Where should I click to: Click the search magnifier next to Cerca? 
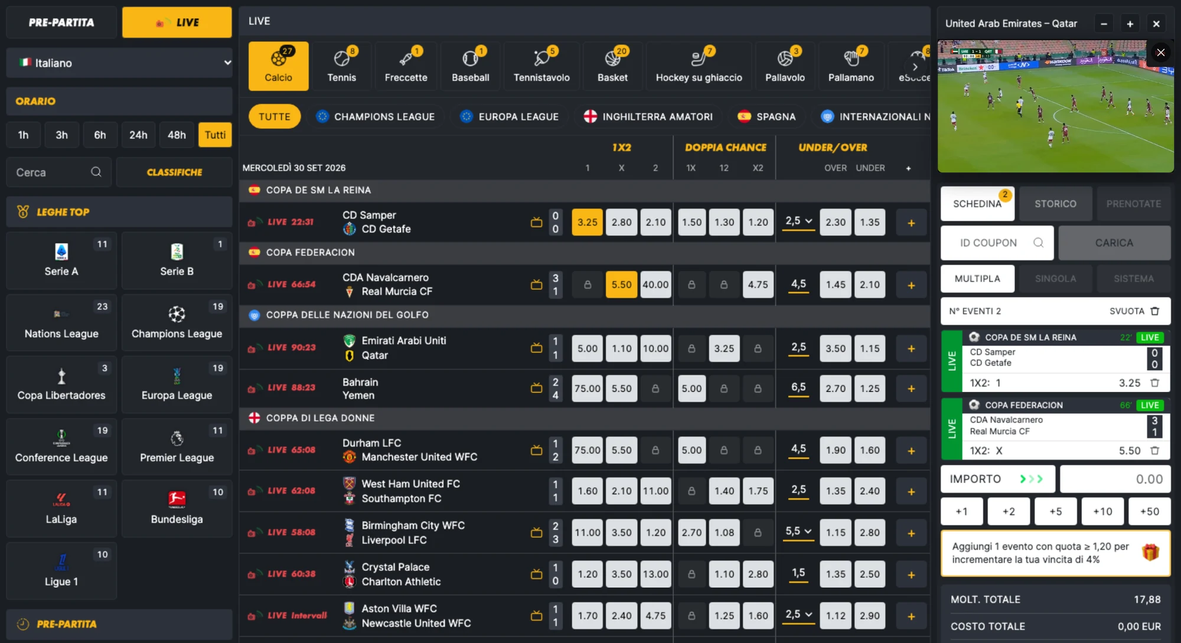96,172
